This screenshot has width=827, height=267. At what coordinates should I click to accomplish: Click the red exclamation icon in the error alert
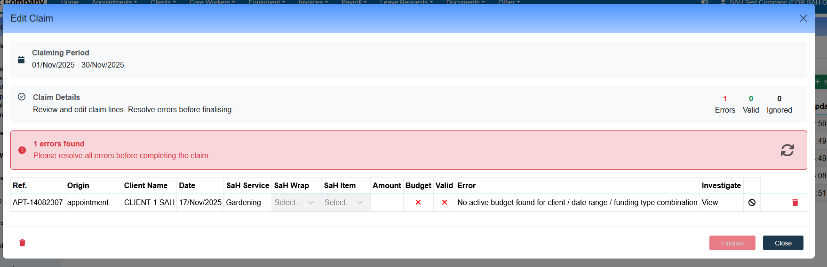22,150
